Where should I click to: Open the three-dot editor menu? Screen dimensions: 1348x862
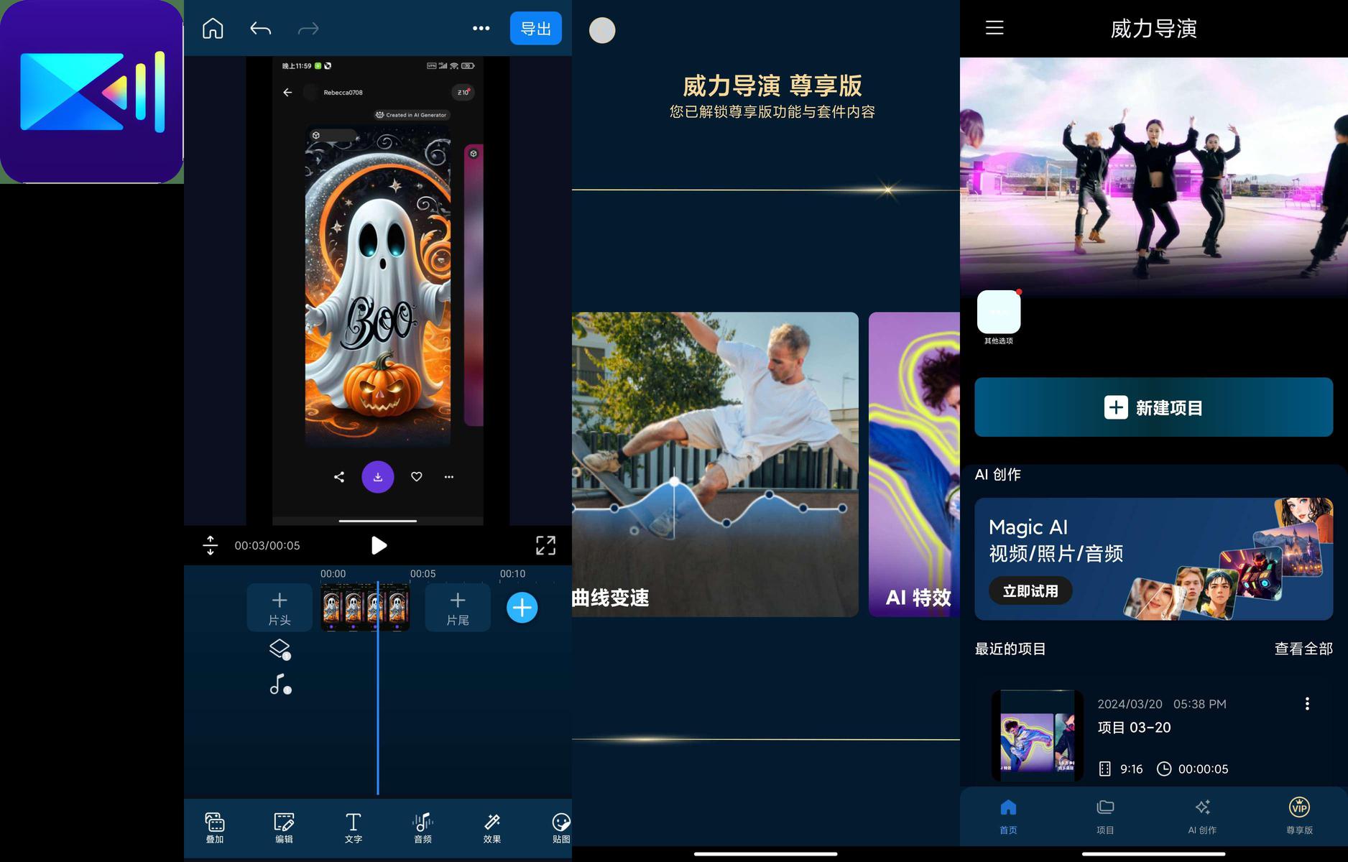pyautogui.click(x=481, y=29)
